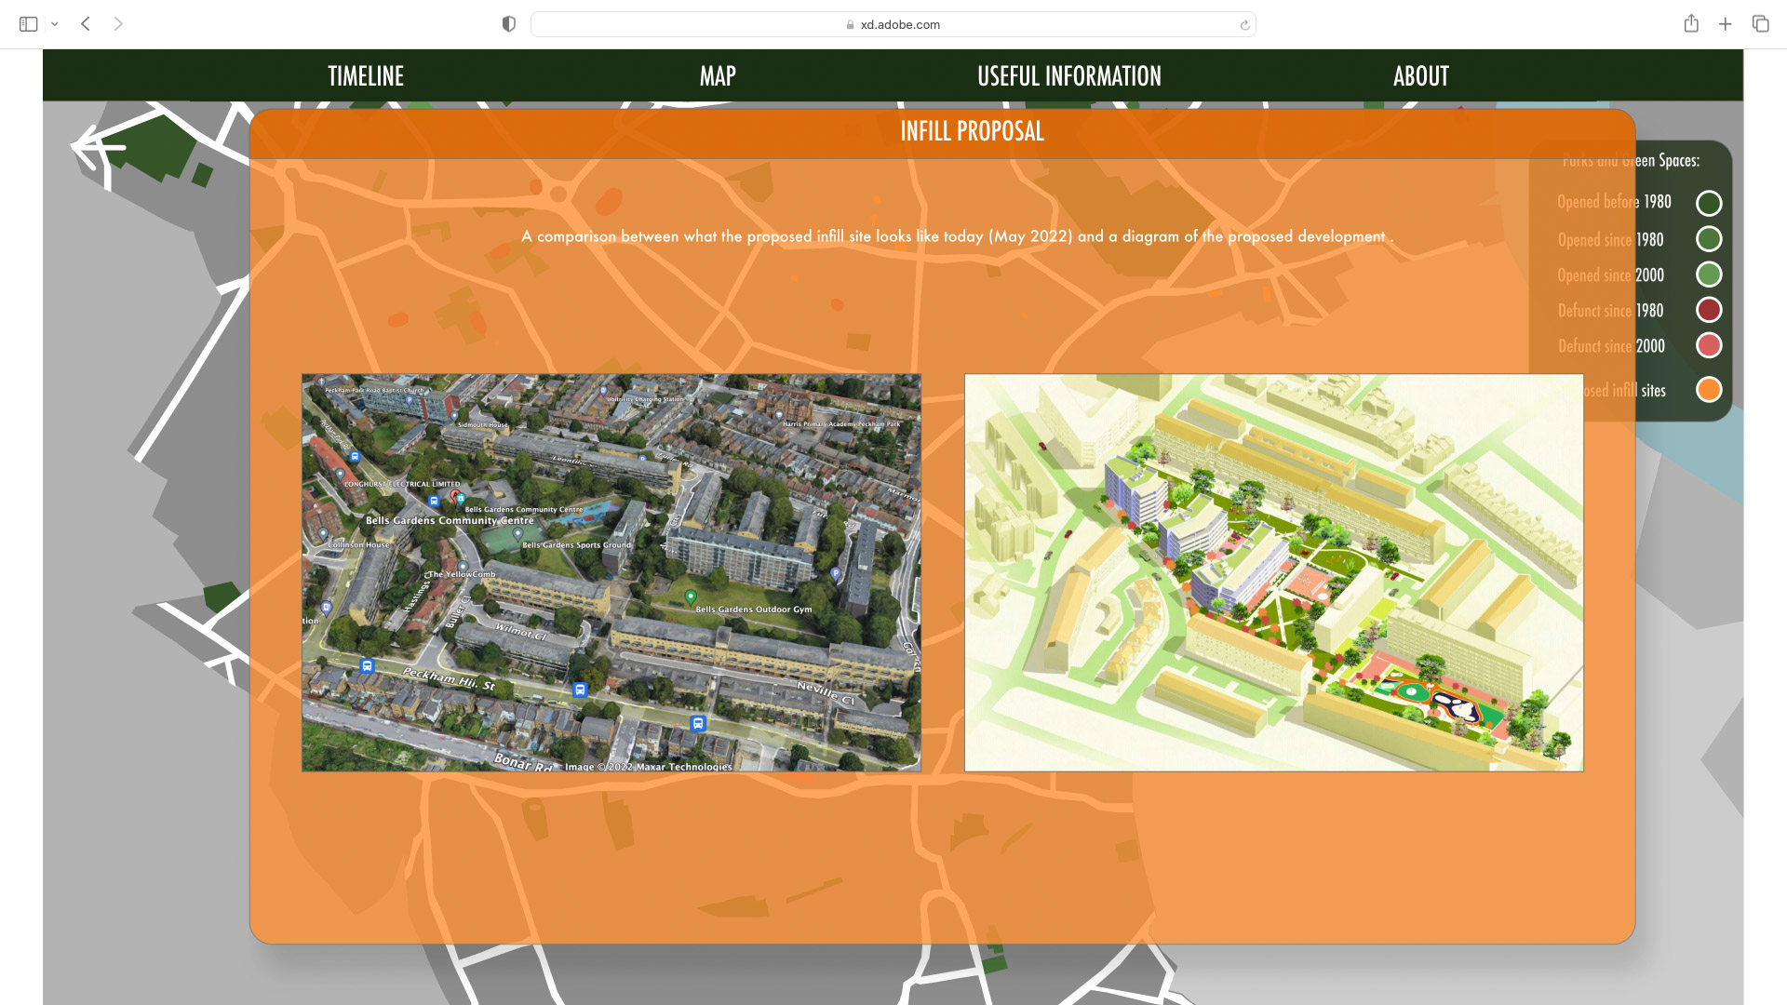This screenshot has height=1005, width=1787.
Task: Open USEFUL INFORMATION page
Action: (x=1068, y=76)
